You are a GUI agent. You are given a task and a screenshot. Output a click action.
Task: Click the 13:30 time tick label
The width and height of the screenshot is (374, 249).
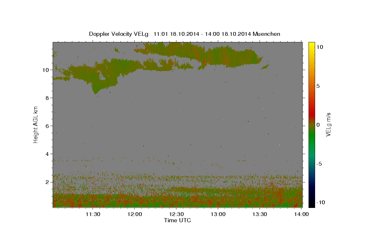pyautogui.click(x=260, y=214)
